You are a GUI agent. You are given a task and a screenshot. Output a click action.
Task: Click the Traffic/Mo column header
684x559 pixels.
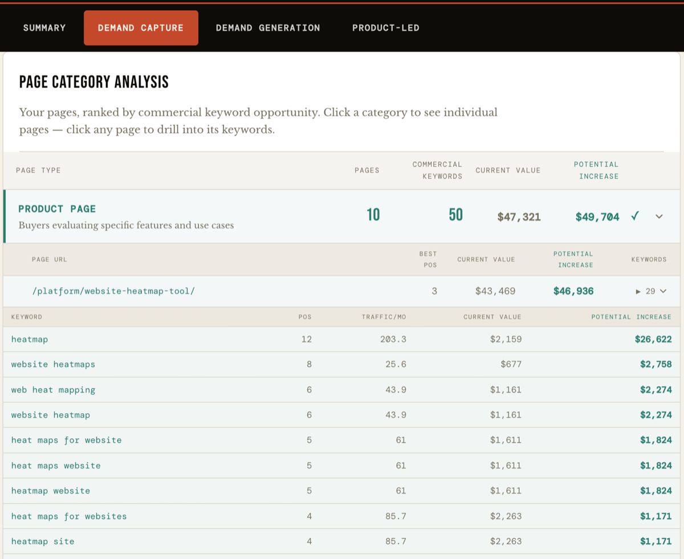(384, 317)
